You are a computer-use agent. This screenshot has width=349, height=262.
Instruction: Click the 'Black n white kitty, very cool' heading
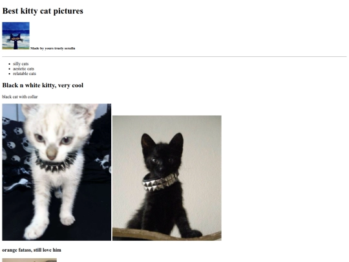point(43,85)
